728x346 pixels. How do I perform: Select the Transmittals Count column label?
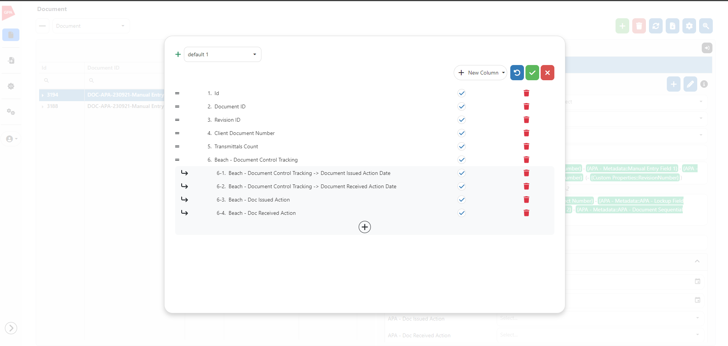tap(236, 146)
